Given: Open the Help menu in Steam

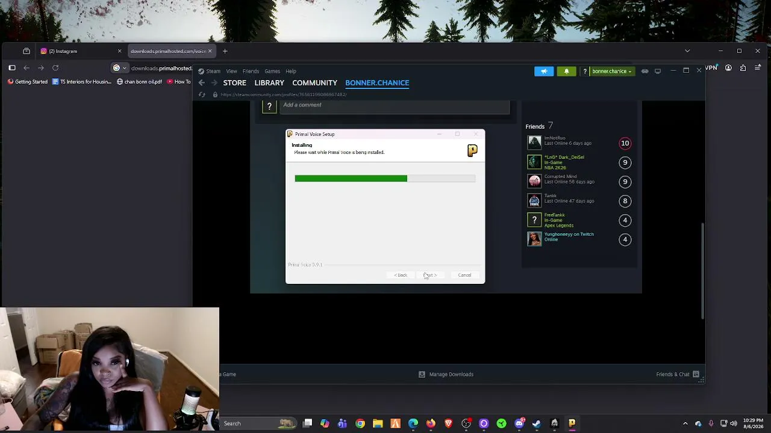Looking at the screenshot, I should (291, 71).
